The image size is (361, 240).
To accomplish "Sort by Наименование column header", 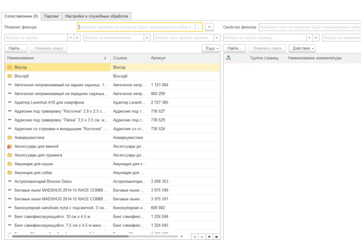I will [57, 58].
